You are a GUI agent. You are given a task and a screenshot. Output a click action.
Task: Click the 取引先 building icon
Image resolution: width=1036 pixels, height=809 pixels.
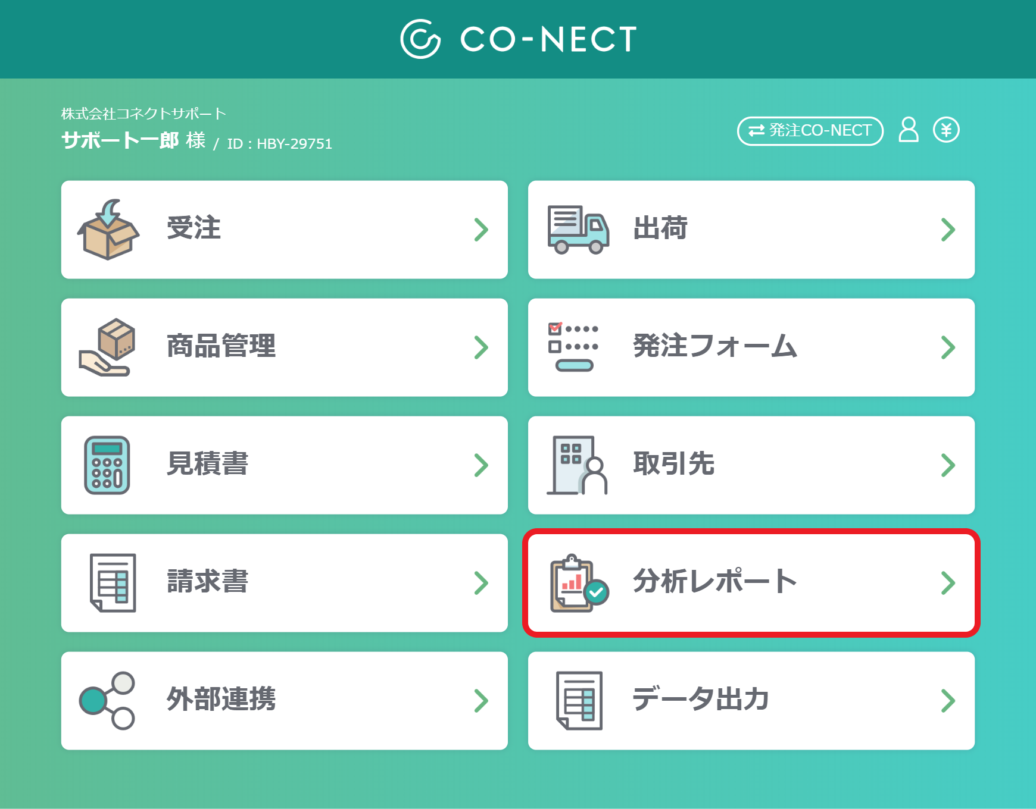coord(577,465)
